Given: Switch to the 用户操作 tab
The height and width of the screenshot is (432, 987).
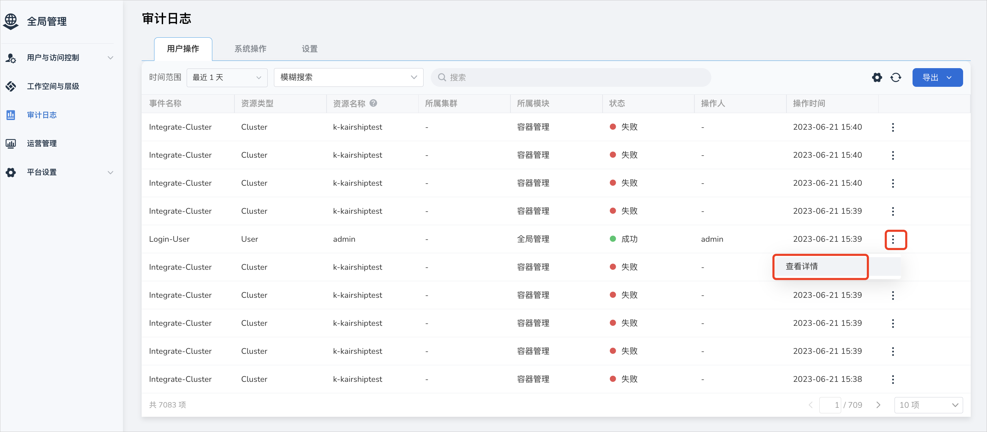Looking at the screenshot, I should click(x=183, y=49).
